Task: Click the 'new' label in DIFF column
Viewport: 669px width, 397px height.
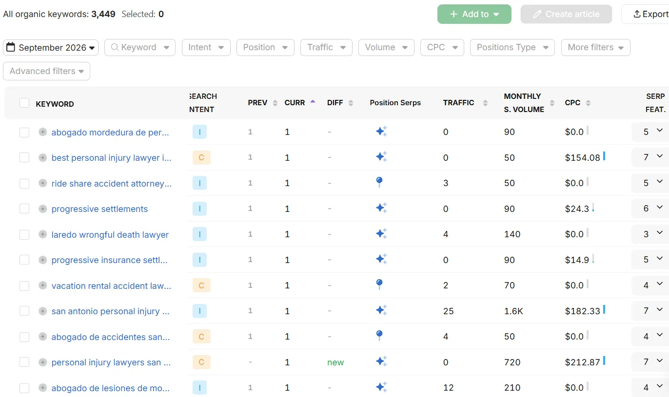Action: pos(335,362)
